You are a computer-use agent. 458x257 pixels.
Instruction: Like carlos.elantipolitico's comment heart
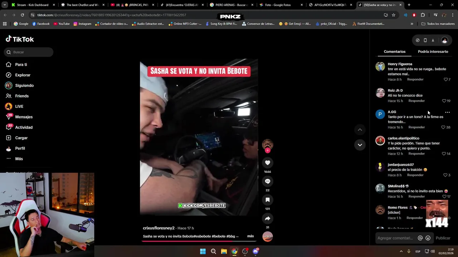click(444, 154)
